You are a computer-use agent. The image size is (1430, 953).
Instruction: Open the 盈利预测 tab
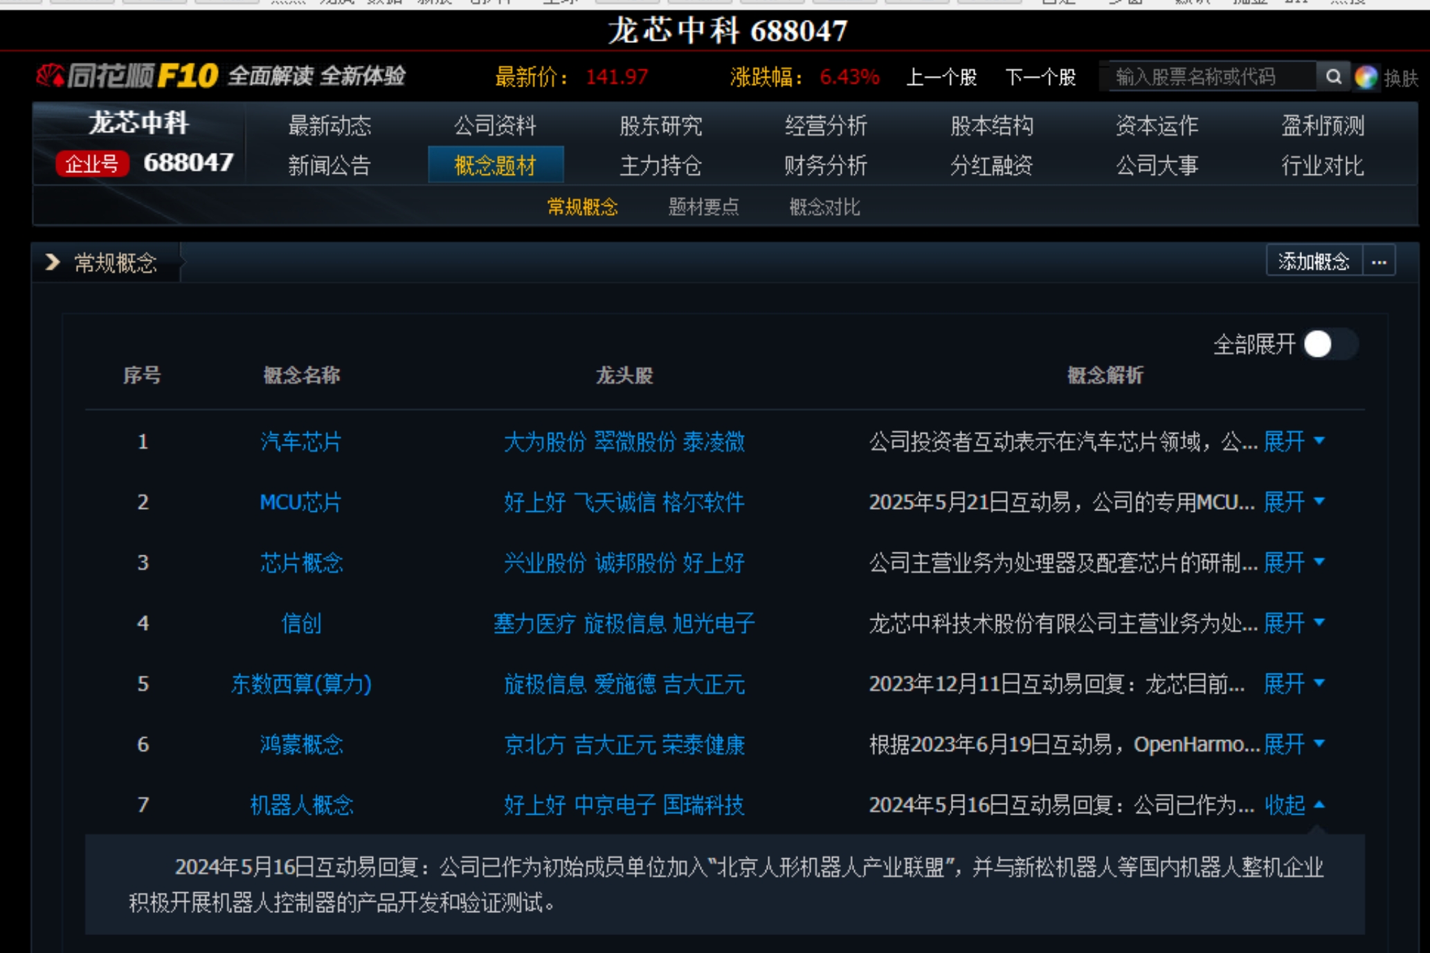click(1322, 125)
